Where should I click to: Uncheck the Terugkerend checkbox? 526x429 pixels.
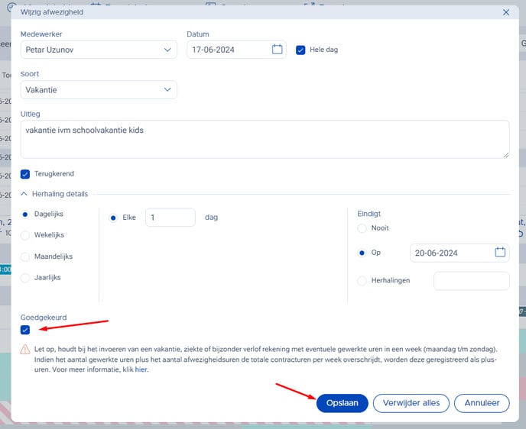(x=25, y=174)
